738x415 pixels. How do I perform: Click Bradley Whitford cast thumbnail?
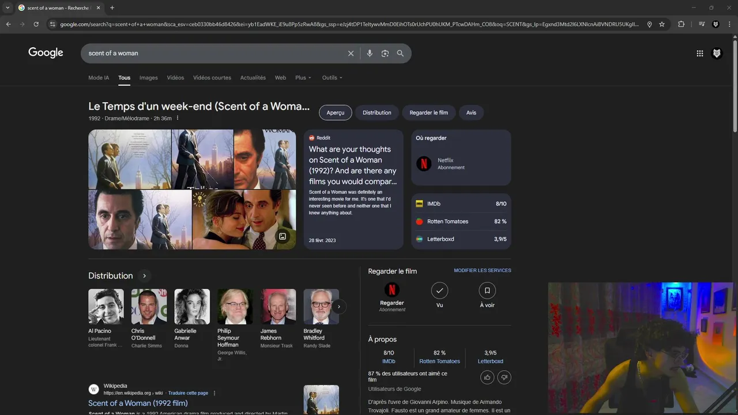321,307
